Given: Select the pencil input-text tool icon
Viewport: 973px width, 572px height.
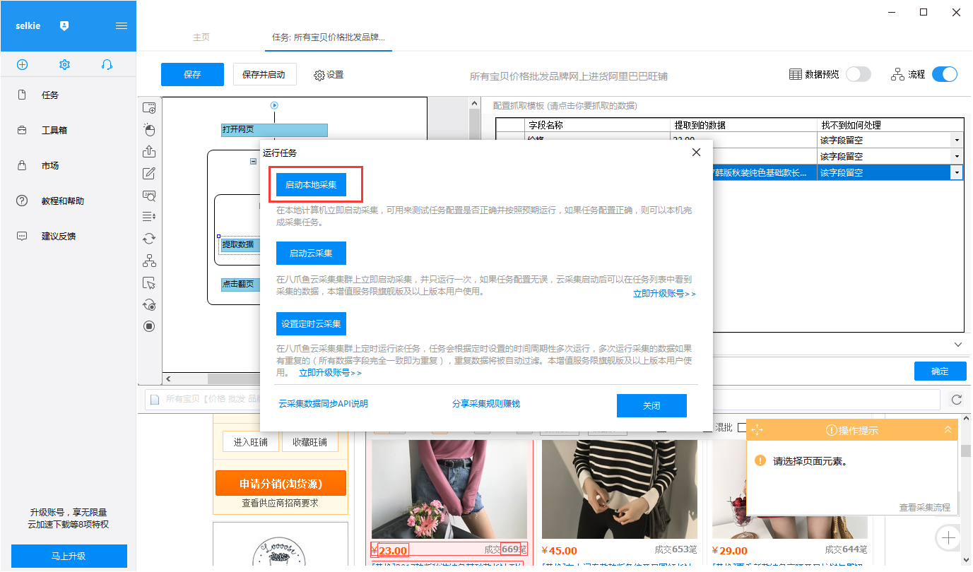Looking at the screenshot, I should [149, 174].
